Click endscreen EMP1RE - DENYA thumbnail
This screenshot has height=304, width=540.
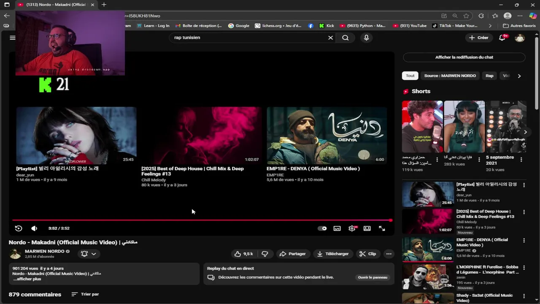click(x=327, y=136)
